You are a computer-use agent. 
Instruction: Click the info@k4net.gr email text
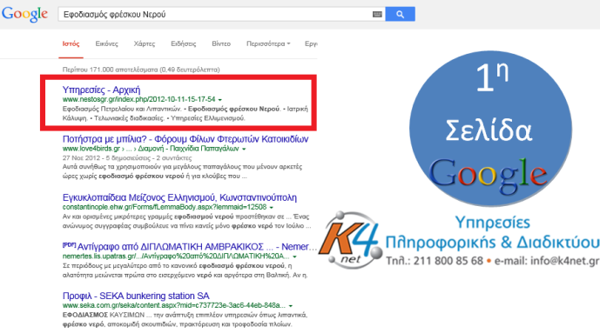(x=565, y=261)
